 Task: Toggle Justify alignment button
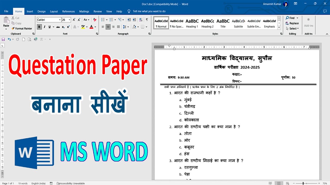click(x=118, y=27)
